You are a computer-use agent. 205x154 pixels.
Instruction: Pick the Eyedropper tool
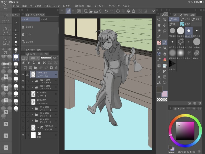[159, 36]
